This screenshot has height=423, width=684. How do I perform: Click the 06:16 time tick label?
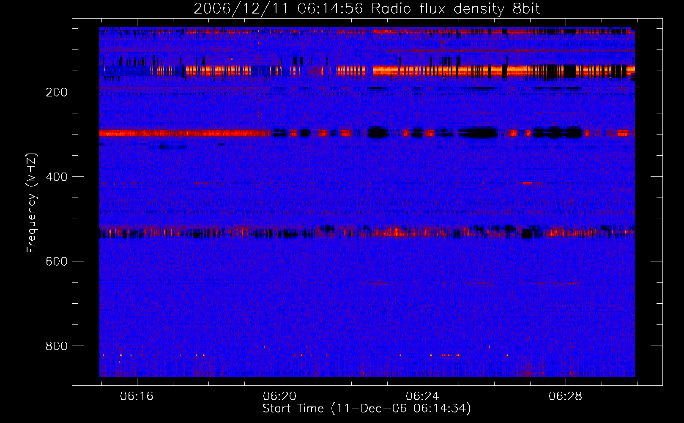(137, 396)
